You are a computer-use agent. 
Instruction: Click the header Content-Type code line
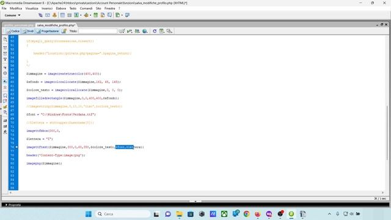click(56, 155)
